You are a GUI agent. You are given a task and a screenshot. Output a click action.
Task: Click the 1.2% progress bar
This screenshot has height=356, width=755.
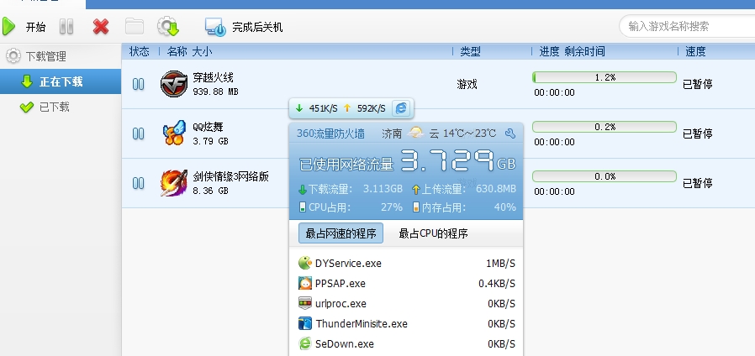(605, 77)
